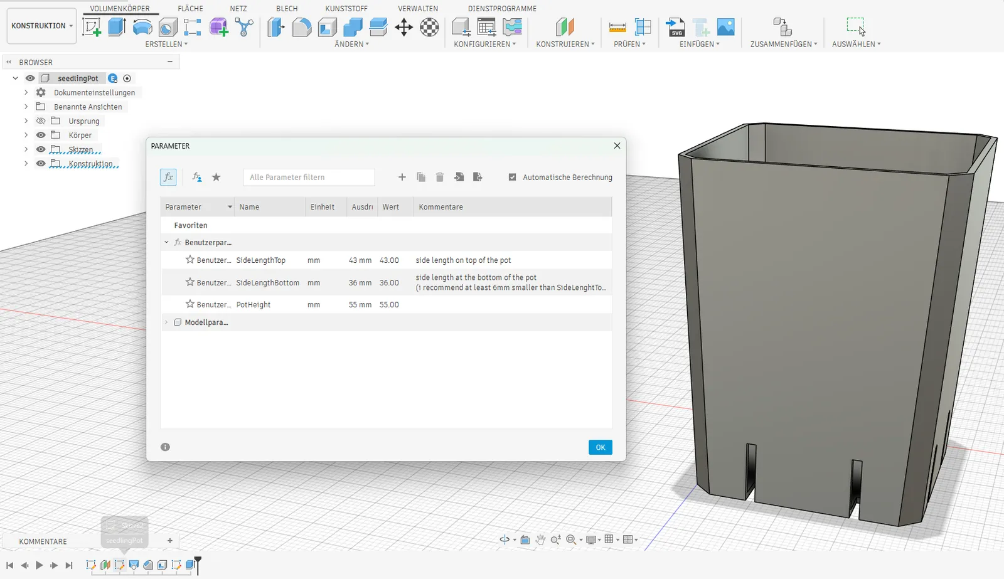Expand the Dokumenteinstellungen tree node

point(26,92)
